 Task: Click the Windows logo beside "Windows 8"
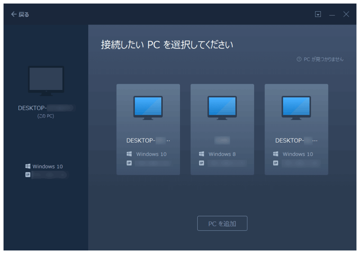202,154
